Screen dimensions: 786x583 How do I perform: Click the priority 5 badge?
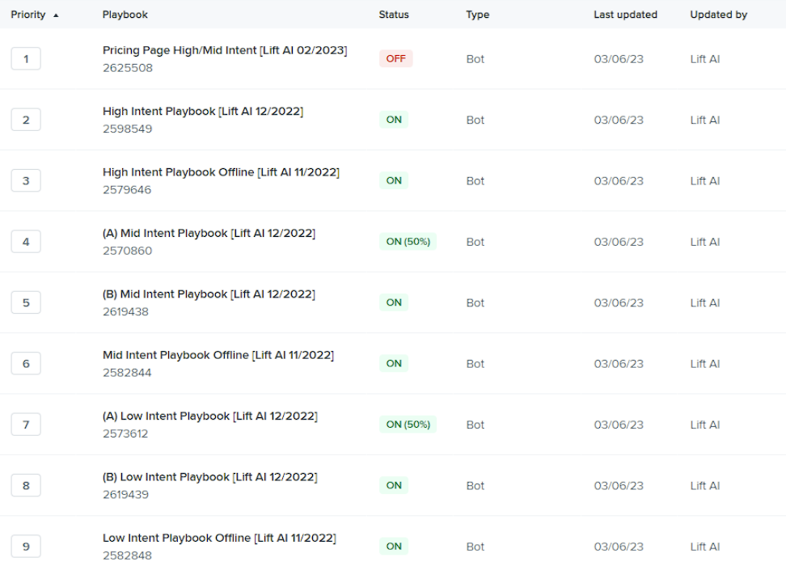click(x=25, y=302)
